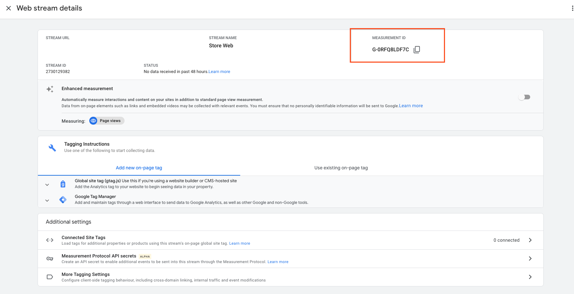Expand the Global site tag (gtag.js) section

click(x=47, y=185)
